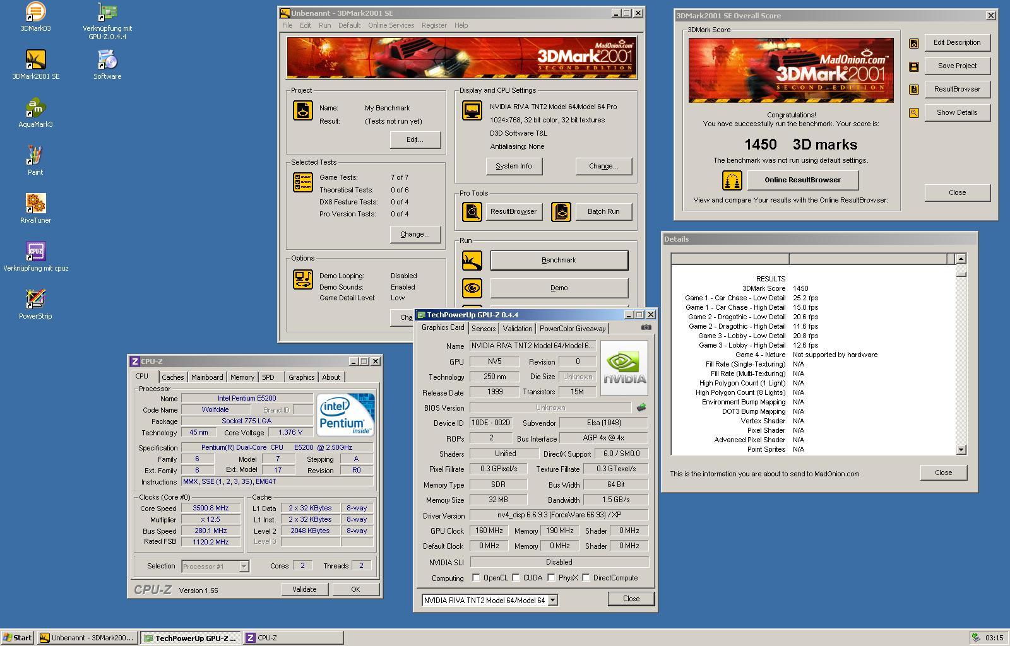Open the GPU selection dropdown in GPU-Z
Image resolution: width=1010 pixels, height=646 pixels.
(553, 600)
